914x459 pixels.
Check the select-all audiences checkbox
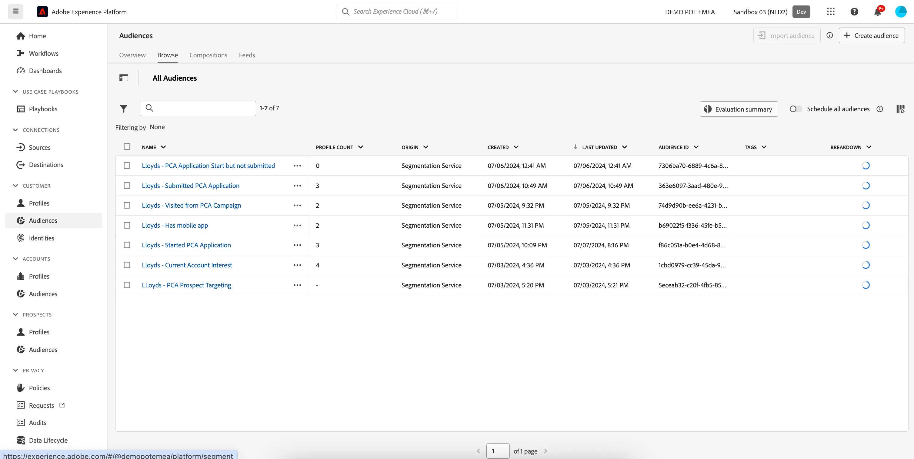pyautogui.click(x=127, y=147)
